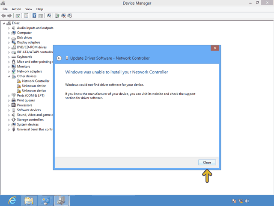274x206 pixels.
Task: Restore down the Device Manager window
Action: click(x=257, y=3)
